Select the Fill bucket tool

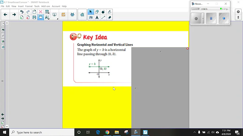pos(109,12)
